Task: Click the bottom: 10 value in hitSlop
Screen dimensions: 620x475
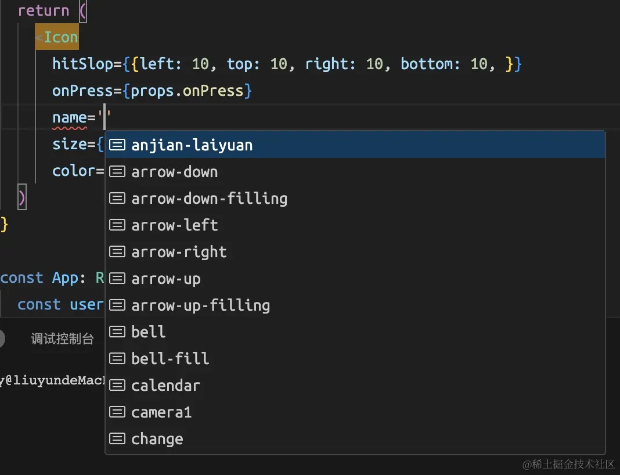Action: (x=444, y=64)
